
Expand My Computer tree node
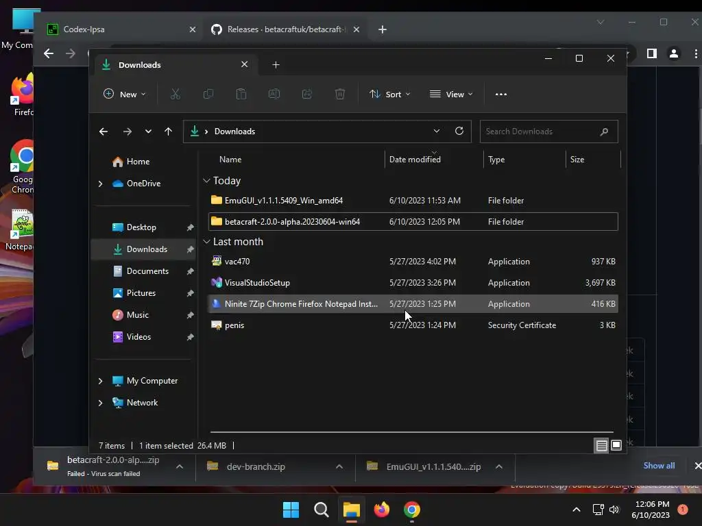point(100,381)
